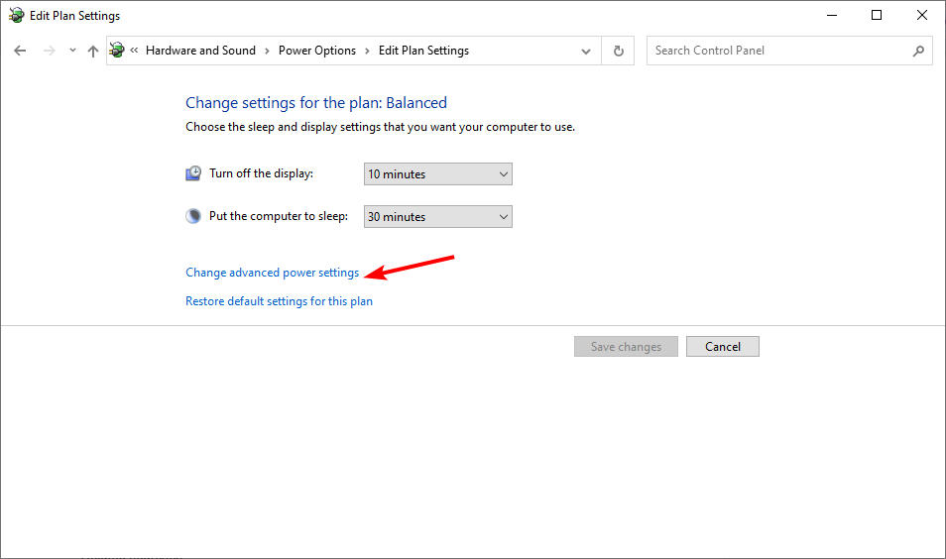Screen dimensions: 946x559
Task: Open the Turn off the display dropdown
Action: point(437,174)
